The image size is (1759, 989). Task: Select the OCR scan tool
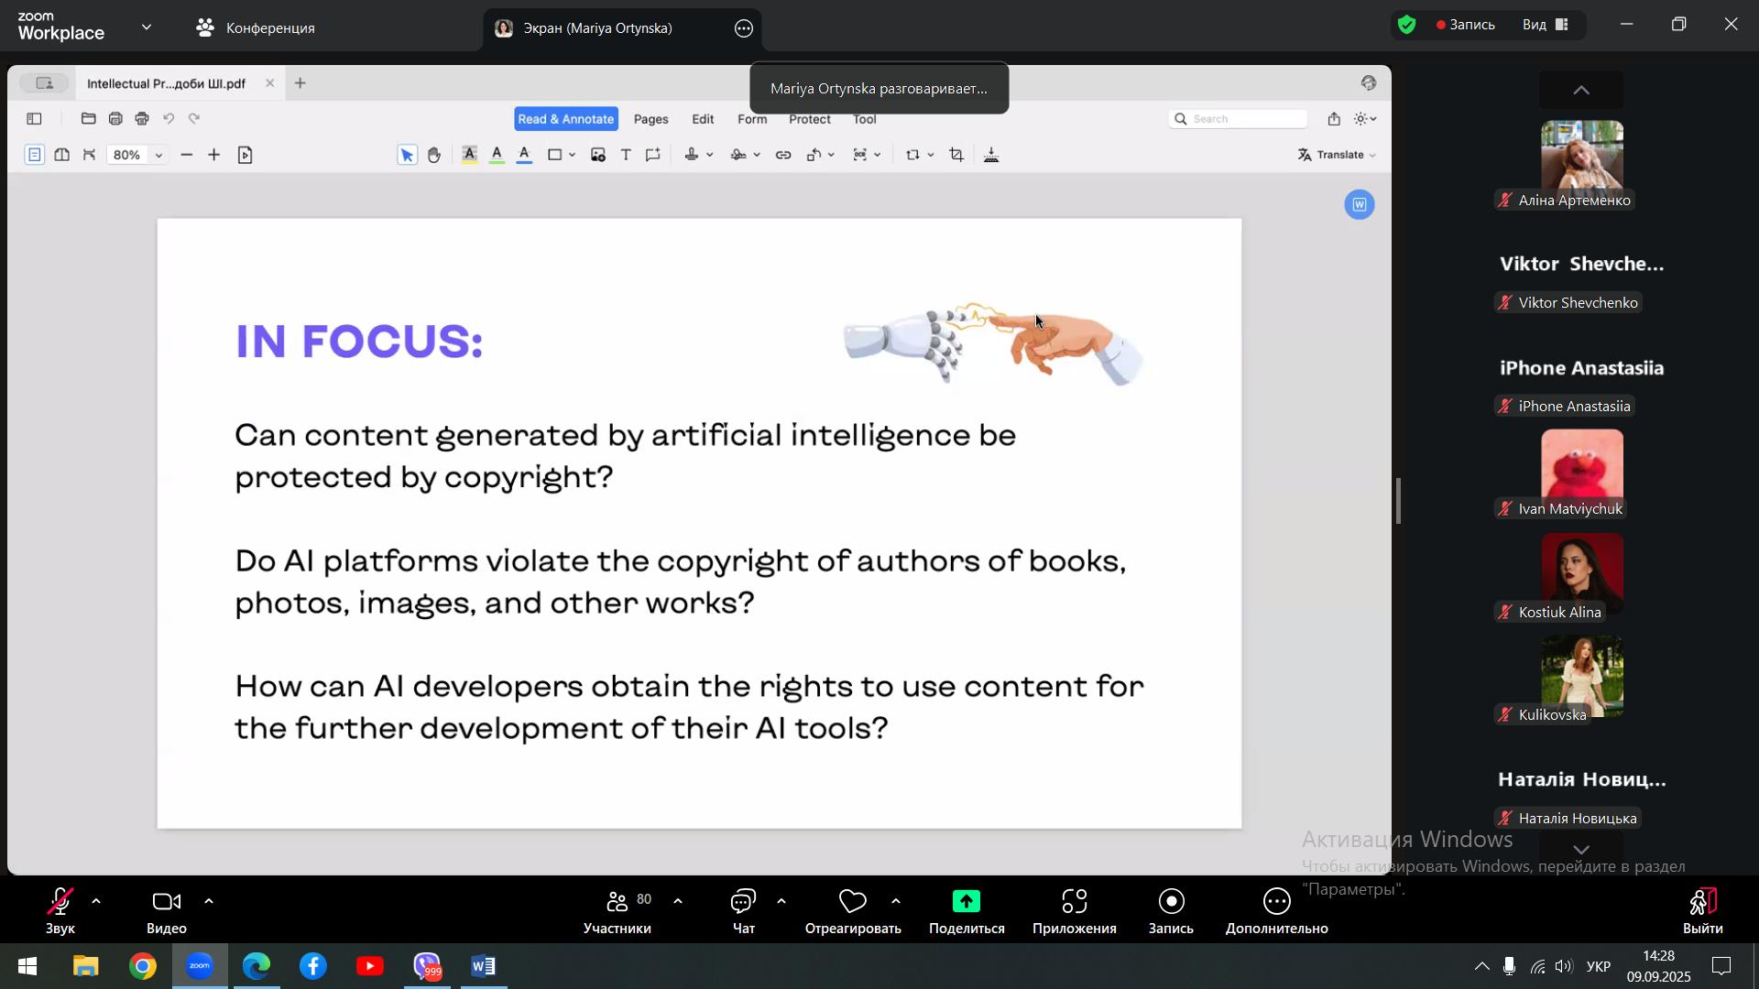click(860, 155)
